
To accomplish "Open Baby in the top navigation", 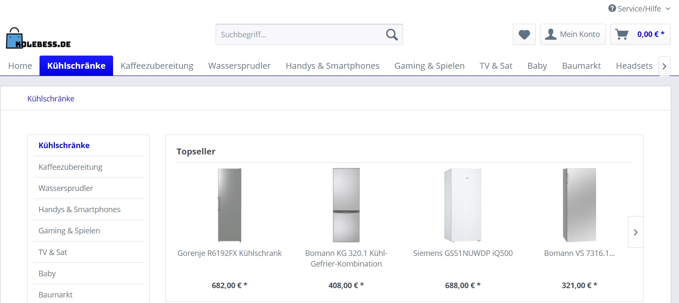I will [x=537, y=66].
